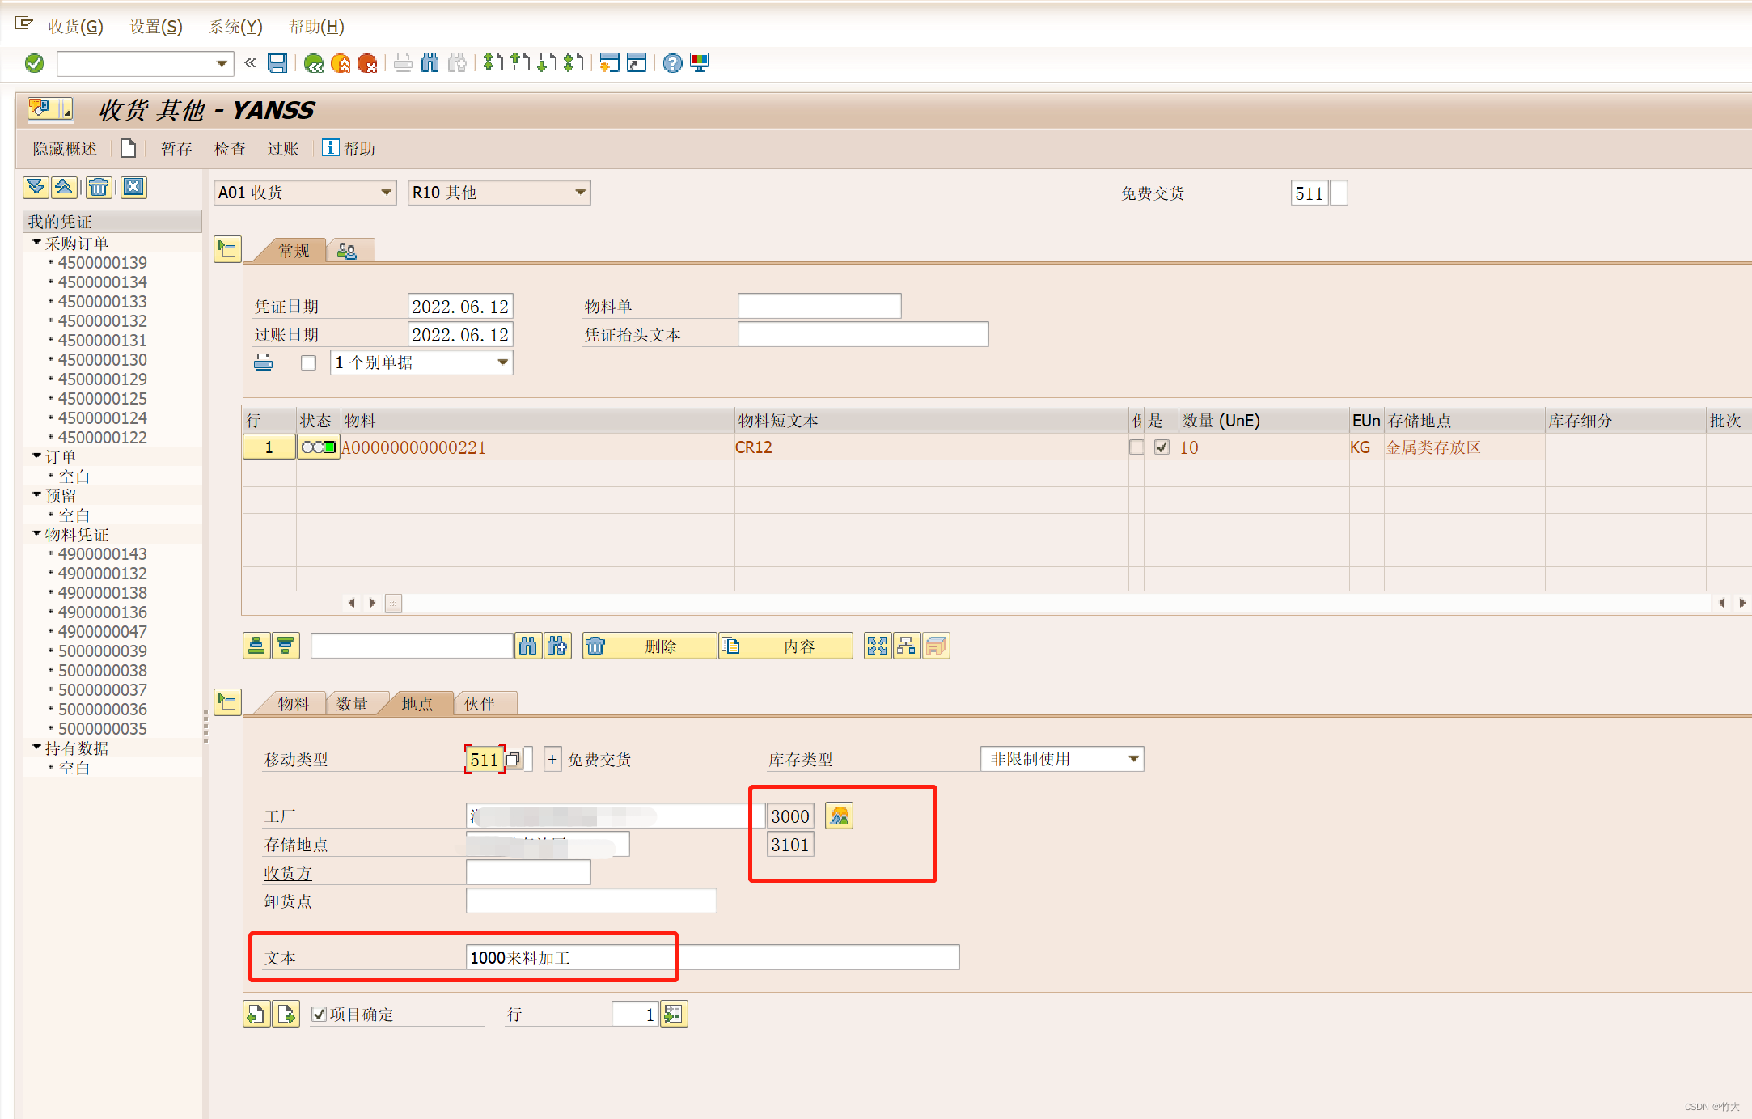The image size is (1752, 1119).
Task: Click the Save diskette icon in toolbar
Action: point(277,63)
